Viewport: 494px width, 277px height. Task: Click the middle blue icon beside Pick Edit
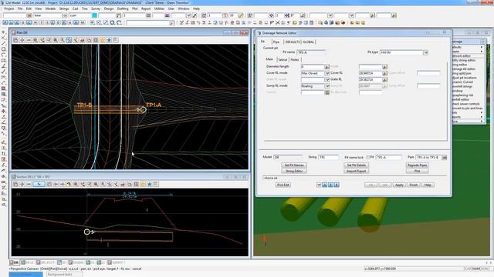pos(330,185)
